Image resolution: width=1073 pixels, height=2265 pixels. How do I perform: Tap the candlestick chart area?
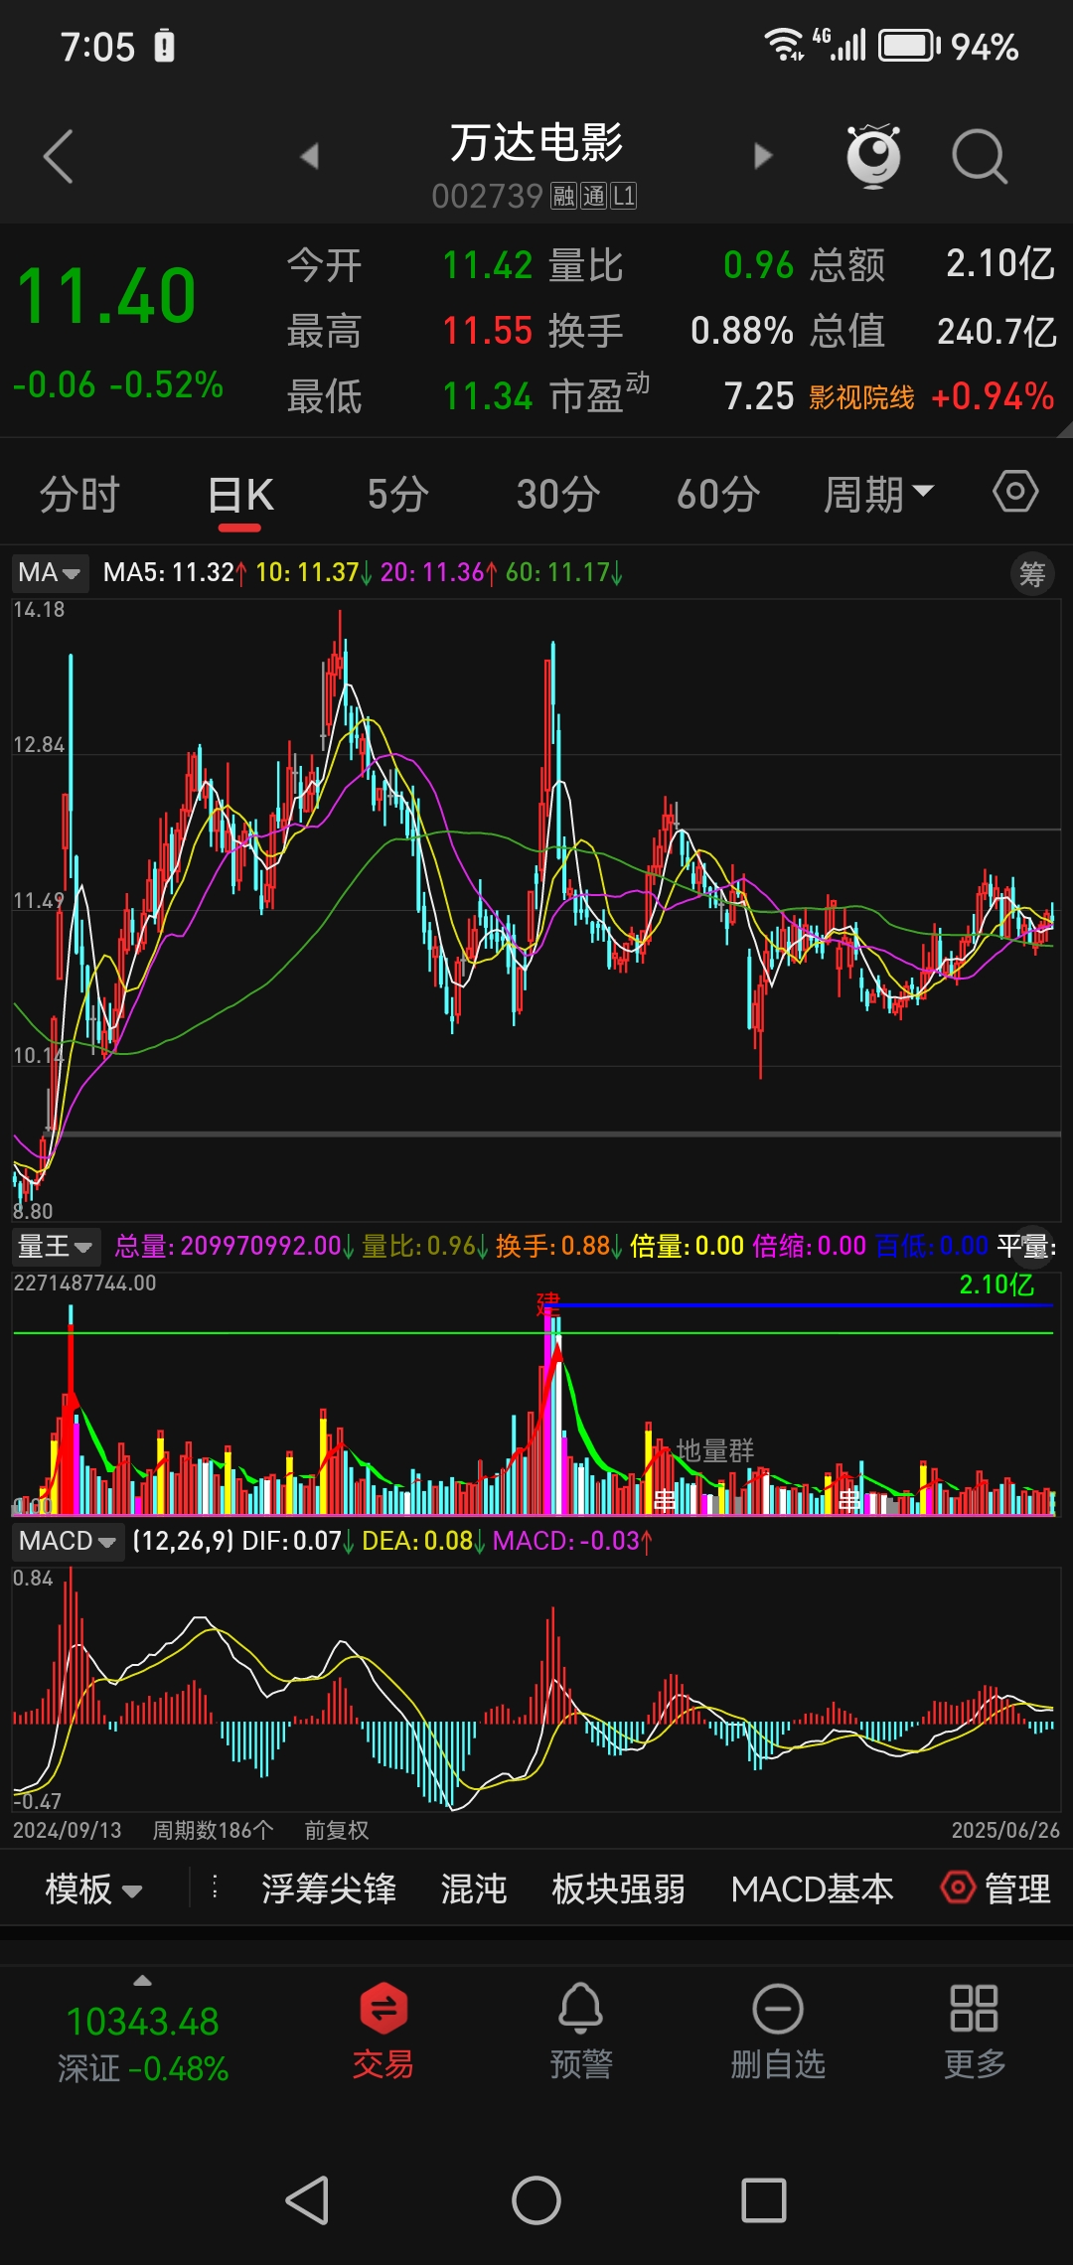[536, 909]
